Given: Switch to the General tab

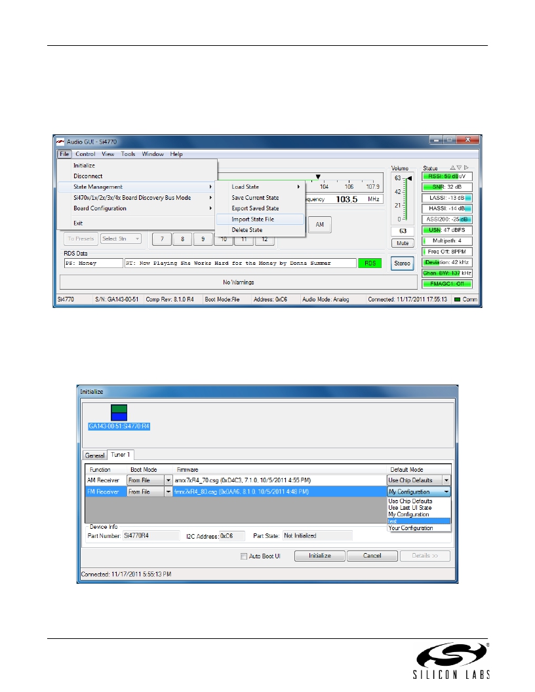Looking at the screenshot, I should coord(94,455).
